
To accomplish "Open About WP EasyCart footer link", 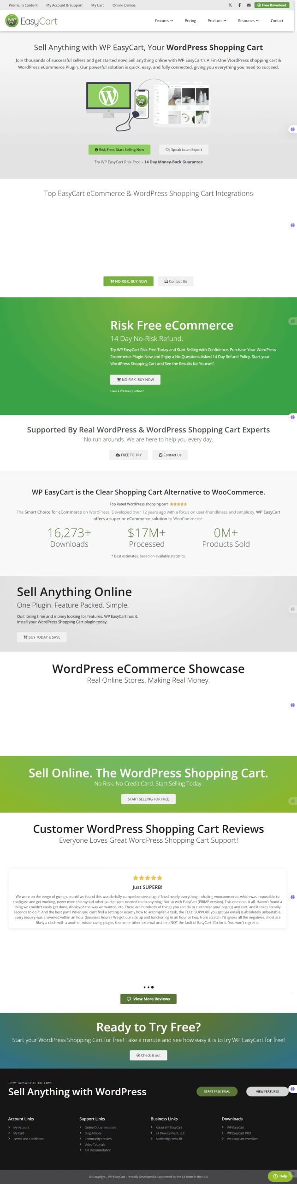I will 169,1128.
